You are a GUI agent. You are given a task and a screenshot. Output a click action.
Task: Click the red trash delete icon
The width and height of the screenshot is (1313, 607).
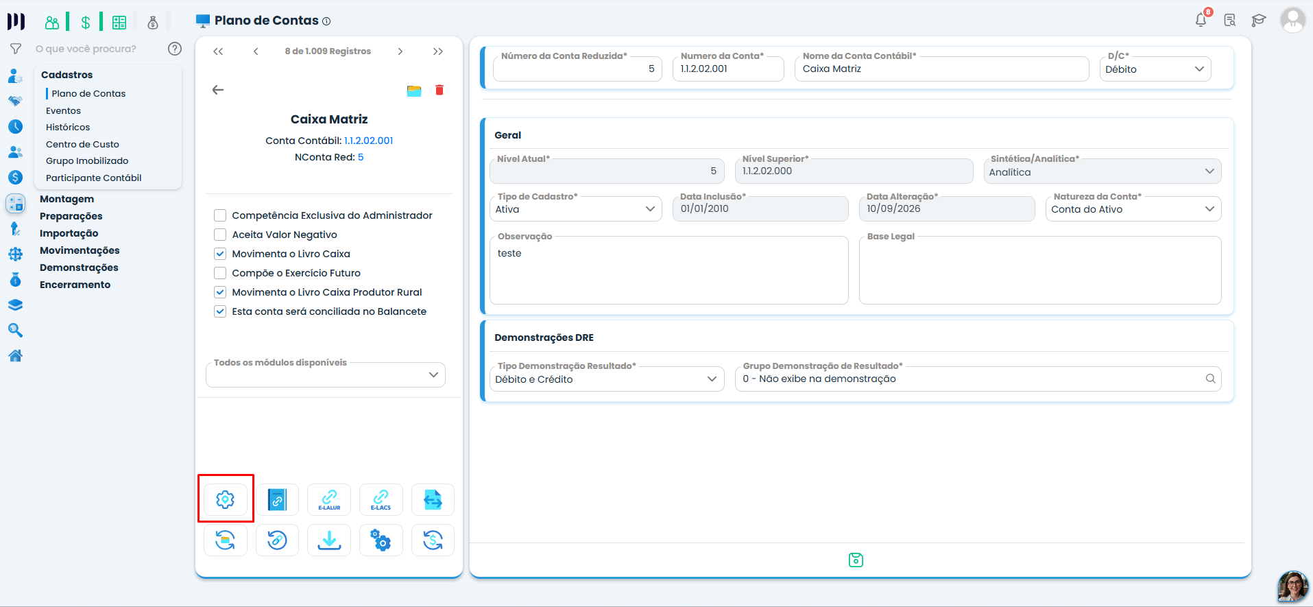(x=439, y=90)
